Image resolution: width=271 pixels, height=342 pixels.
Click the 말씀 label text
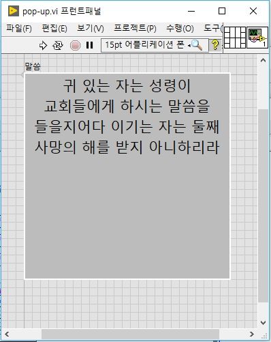tap(33, 67)
